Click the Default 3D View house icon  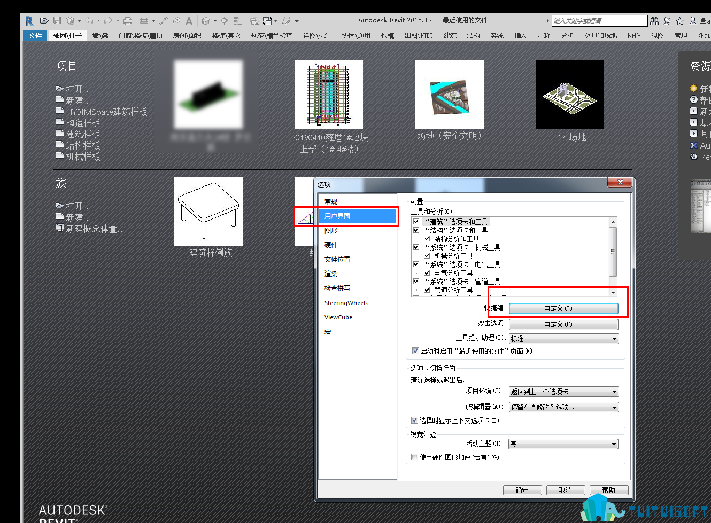tap(206, 21)
